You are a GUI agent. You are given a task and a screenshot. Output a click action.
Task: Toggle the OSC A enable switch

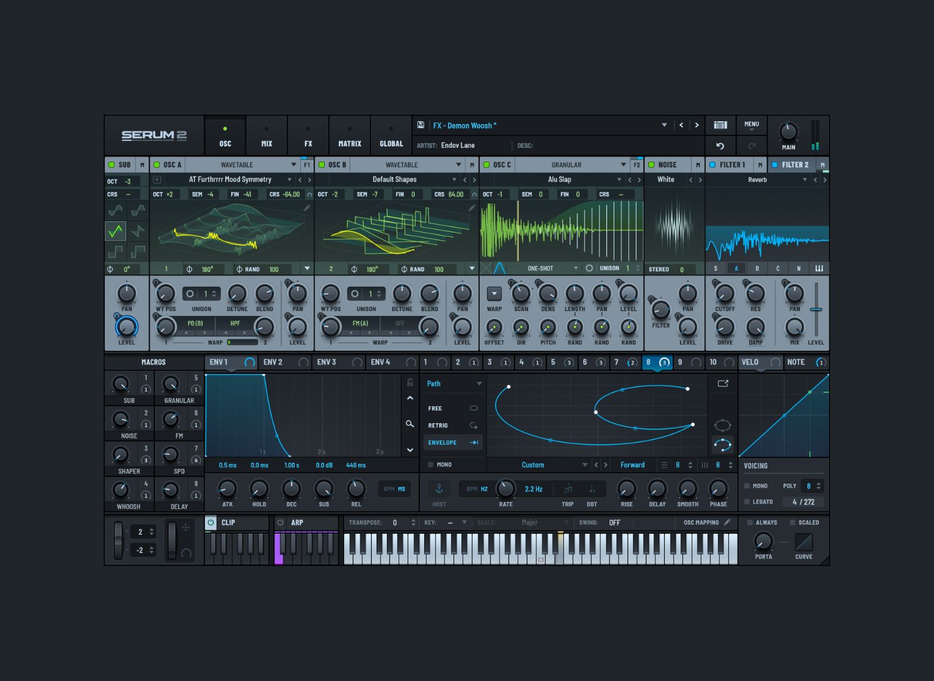tap(157, 165)
